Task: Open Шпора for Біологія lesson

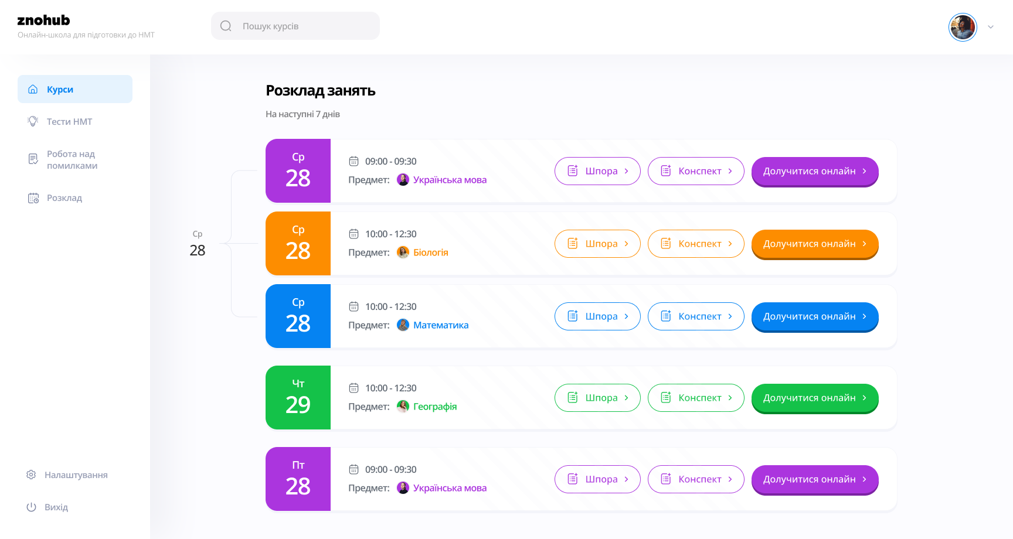Action: click(x=597, y=244)
